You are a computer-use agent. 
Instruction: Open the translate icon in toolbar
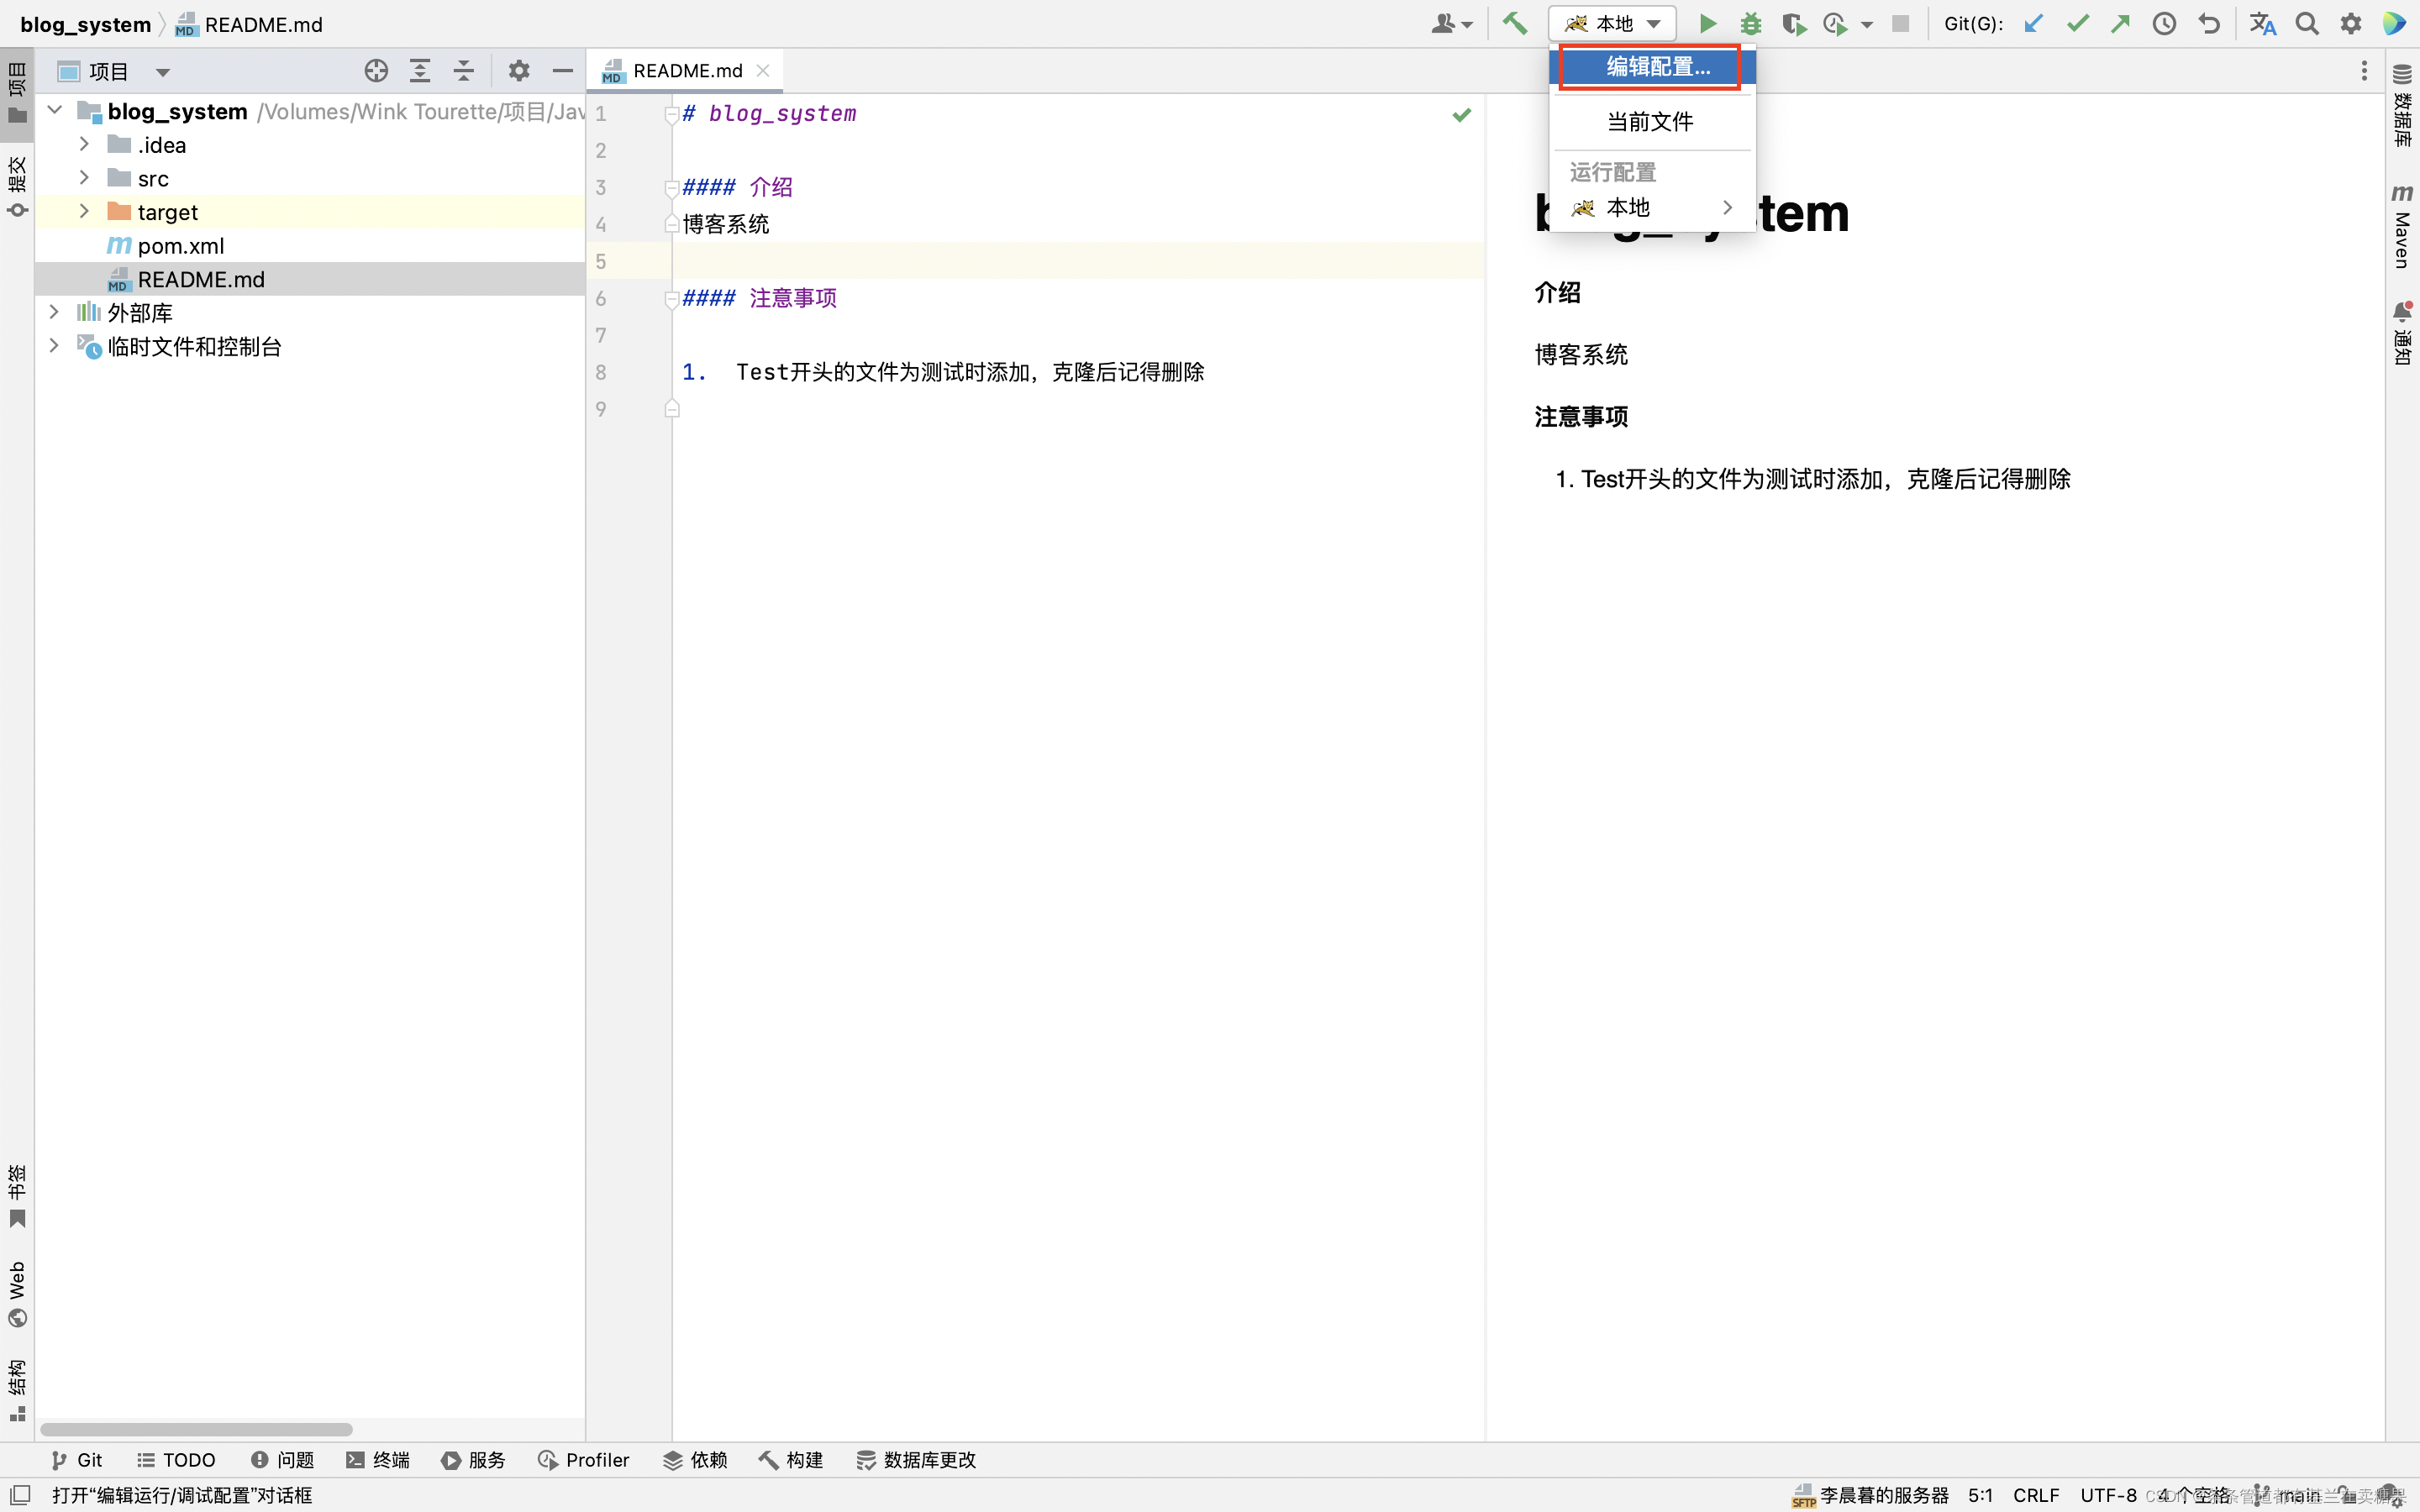(2263, 24)
